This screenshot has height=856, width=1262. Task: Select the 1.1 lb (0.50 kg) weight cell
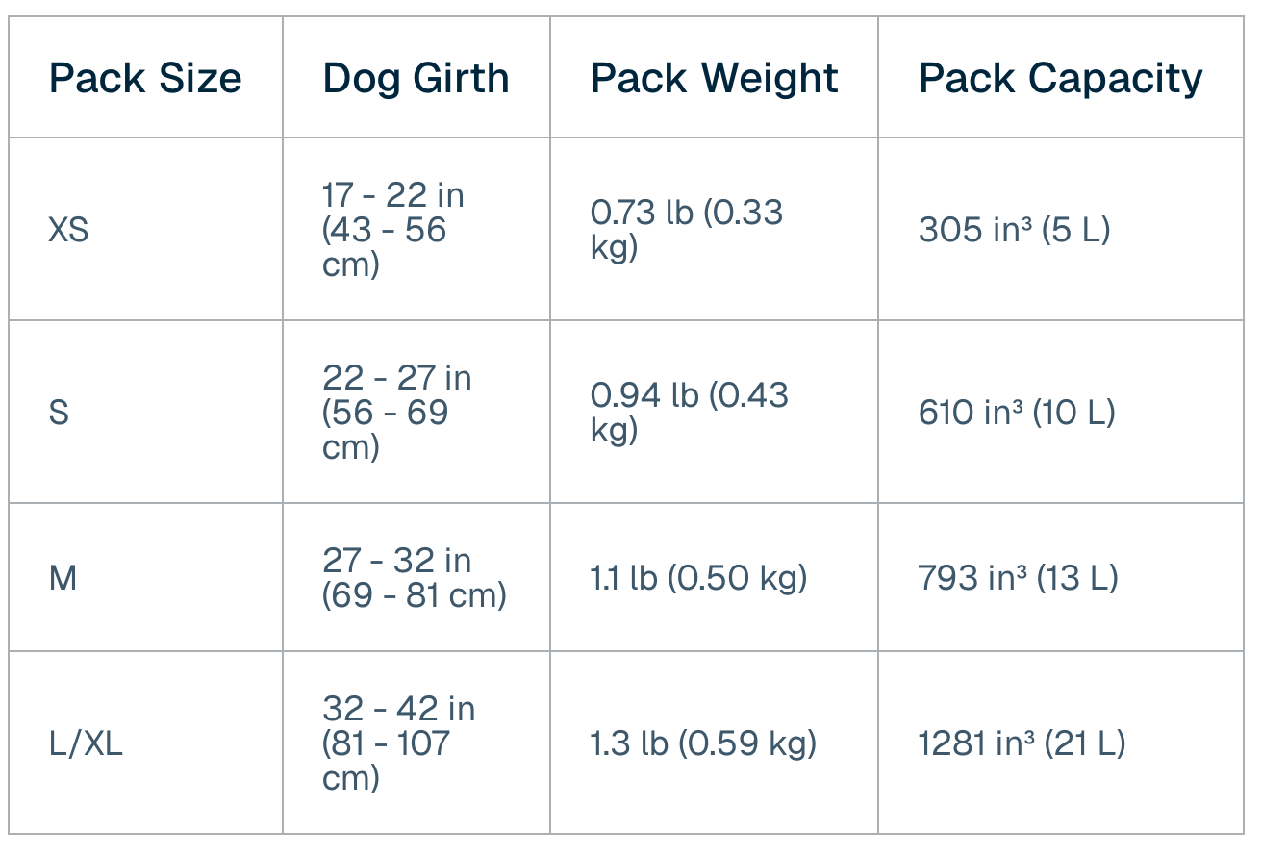698,578
